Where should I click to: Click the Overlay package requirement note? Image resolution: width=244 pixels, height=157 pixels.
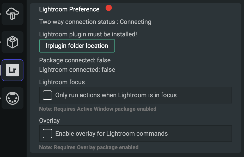click(x=89, y=147)
